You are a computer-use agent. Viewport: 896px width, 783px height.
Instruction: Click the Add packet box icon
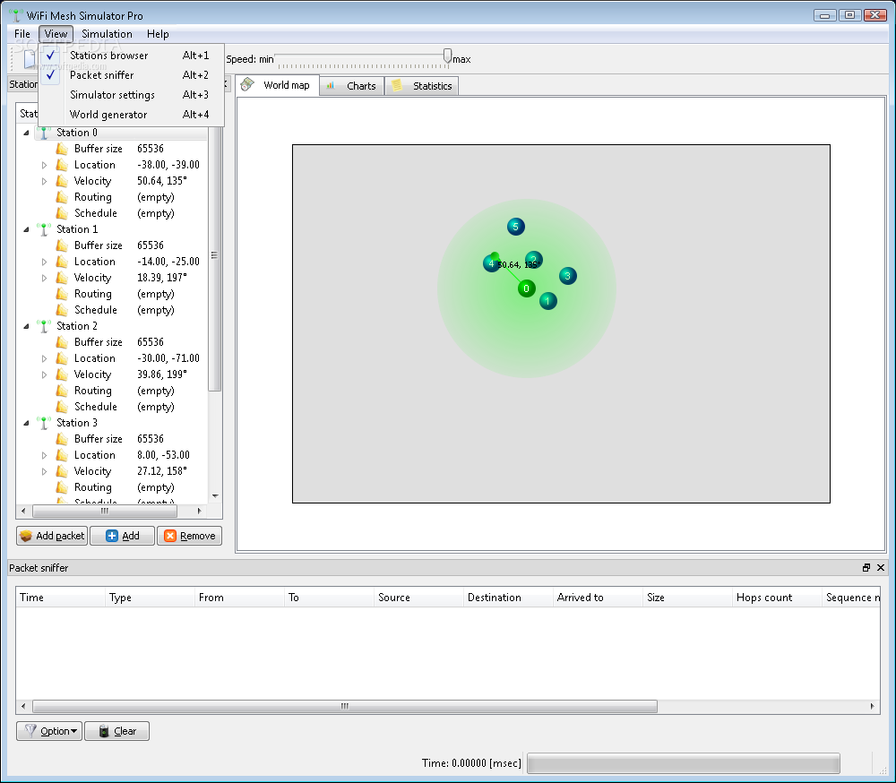click(x=26, y=536)
